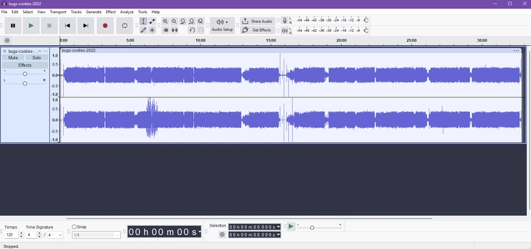The image size is (531, 249).
Task: Click the Get Effects button
Action: [258, 30]
